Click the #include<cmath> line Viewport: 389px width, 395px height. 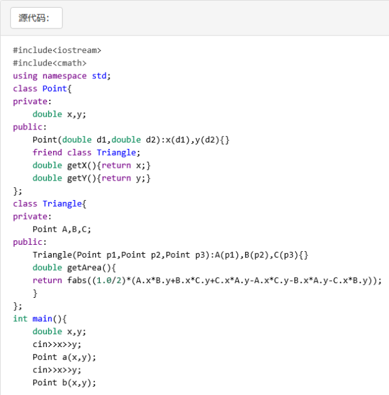[49, 63]
